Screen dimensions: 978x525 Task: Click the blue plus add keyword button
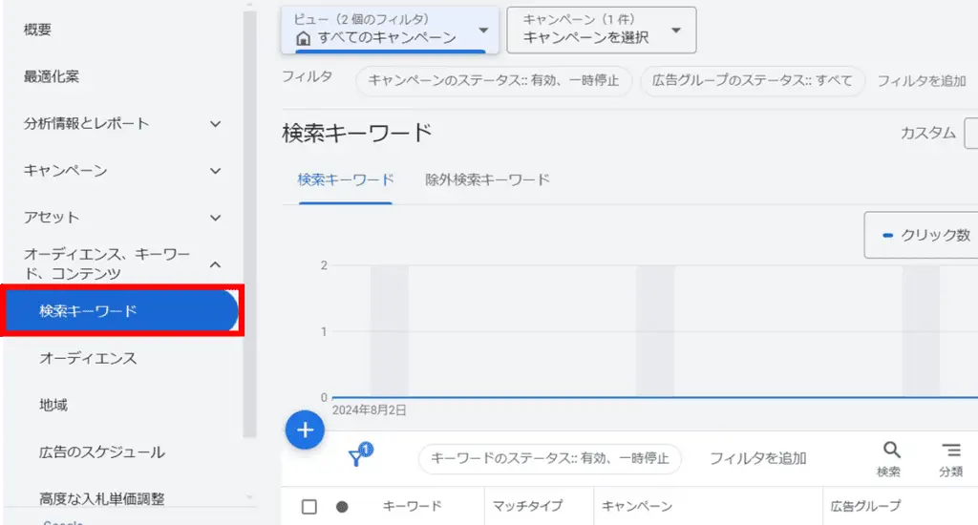pyautogui.click(x=305, y=430)
